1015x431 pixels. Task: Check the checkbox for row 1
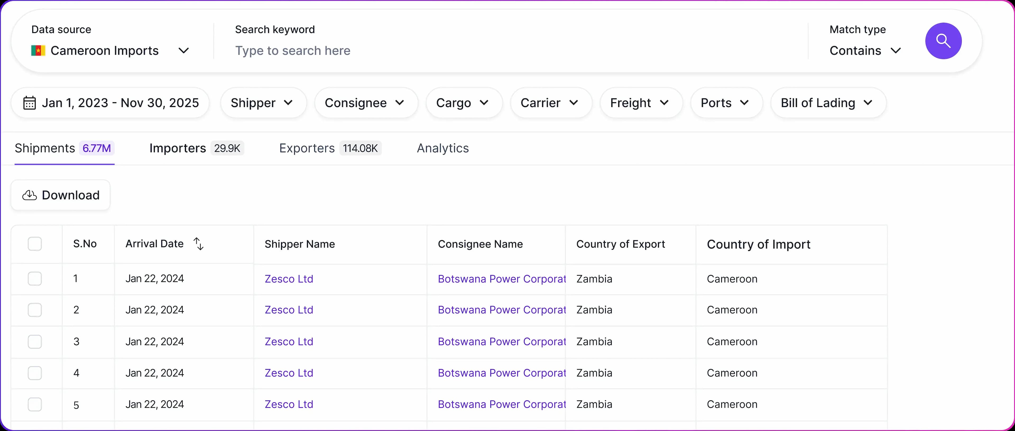(x=35, y=278)
